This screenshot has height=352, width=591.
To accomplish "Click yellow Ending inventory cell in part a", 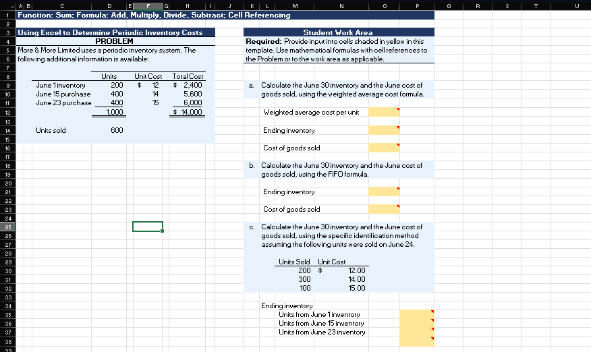I will coord(384,130).
